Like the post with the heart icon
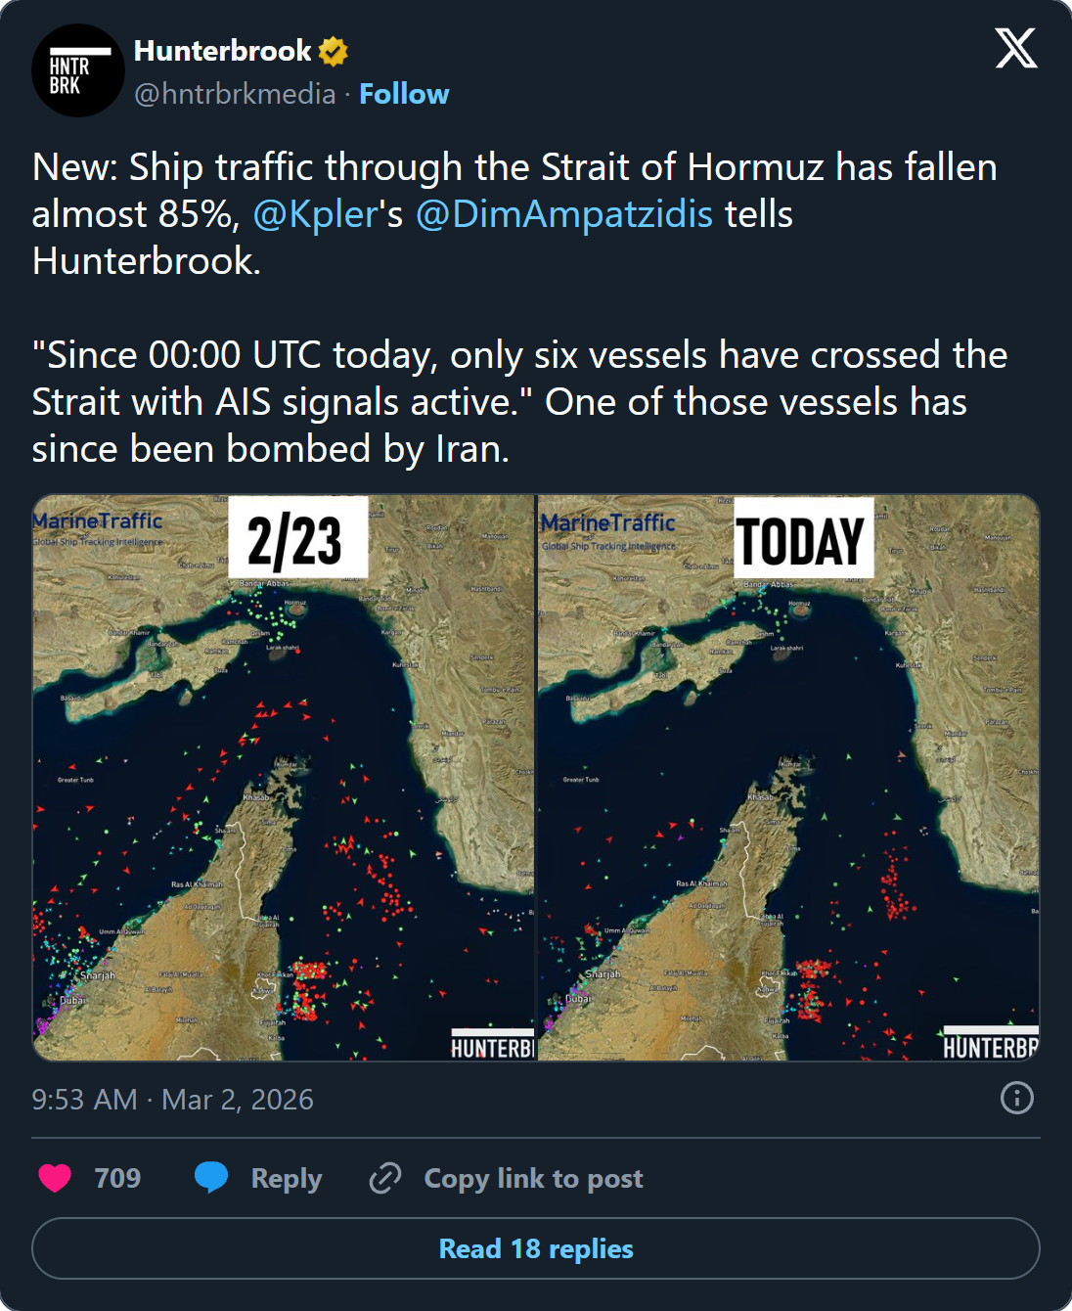 [x=58, y=1177]
